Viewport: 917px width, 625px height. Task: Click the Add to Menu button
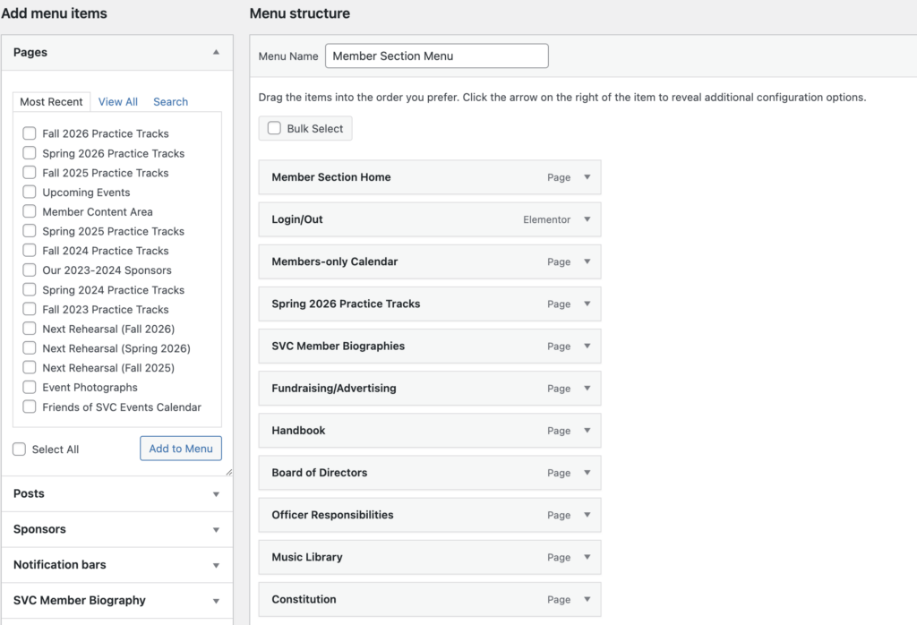[x=181, y=449]
